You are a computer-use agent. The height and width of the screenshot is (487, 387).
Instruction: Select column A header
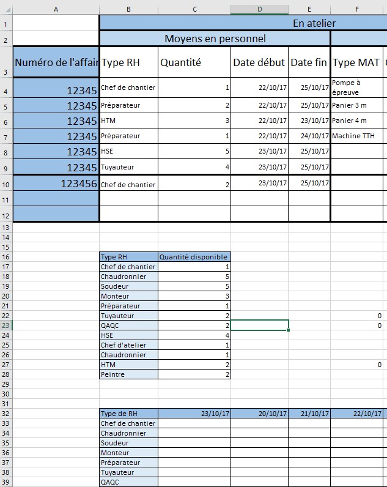click(x=56, y=9)
